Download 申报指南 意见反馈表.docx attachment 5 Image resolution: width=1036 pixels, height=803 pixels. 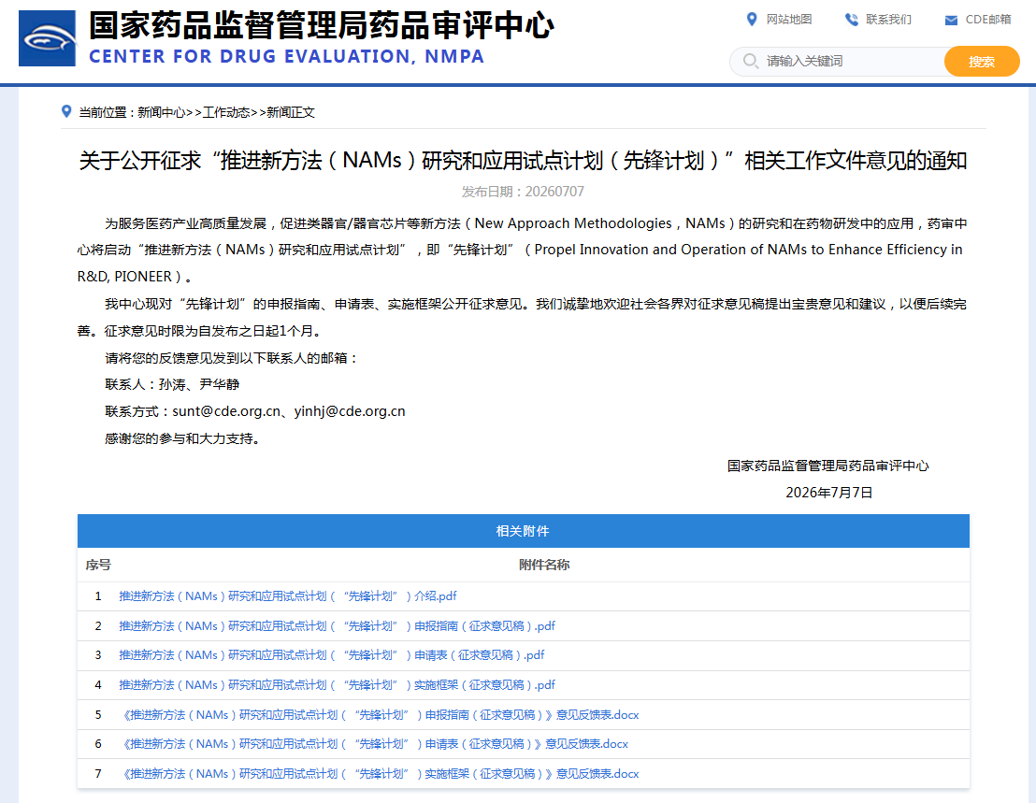(380, 714)
